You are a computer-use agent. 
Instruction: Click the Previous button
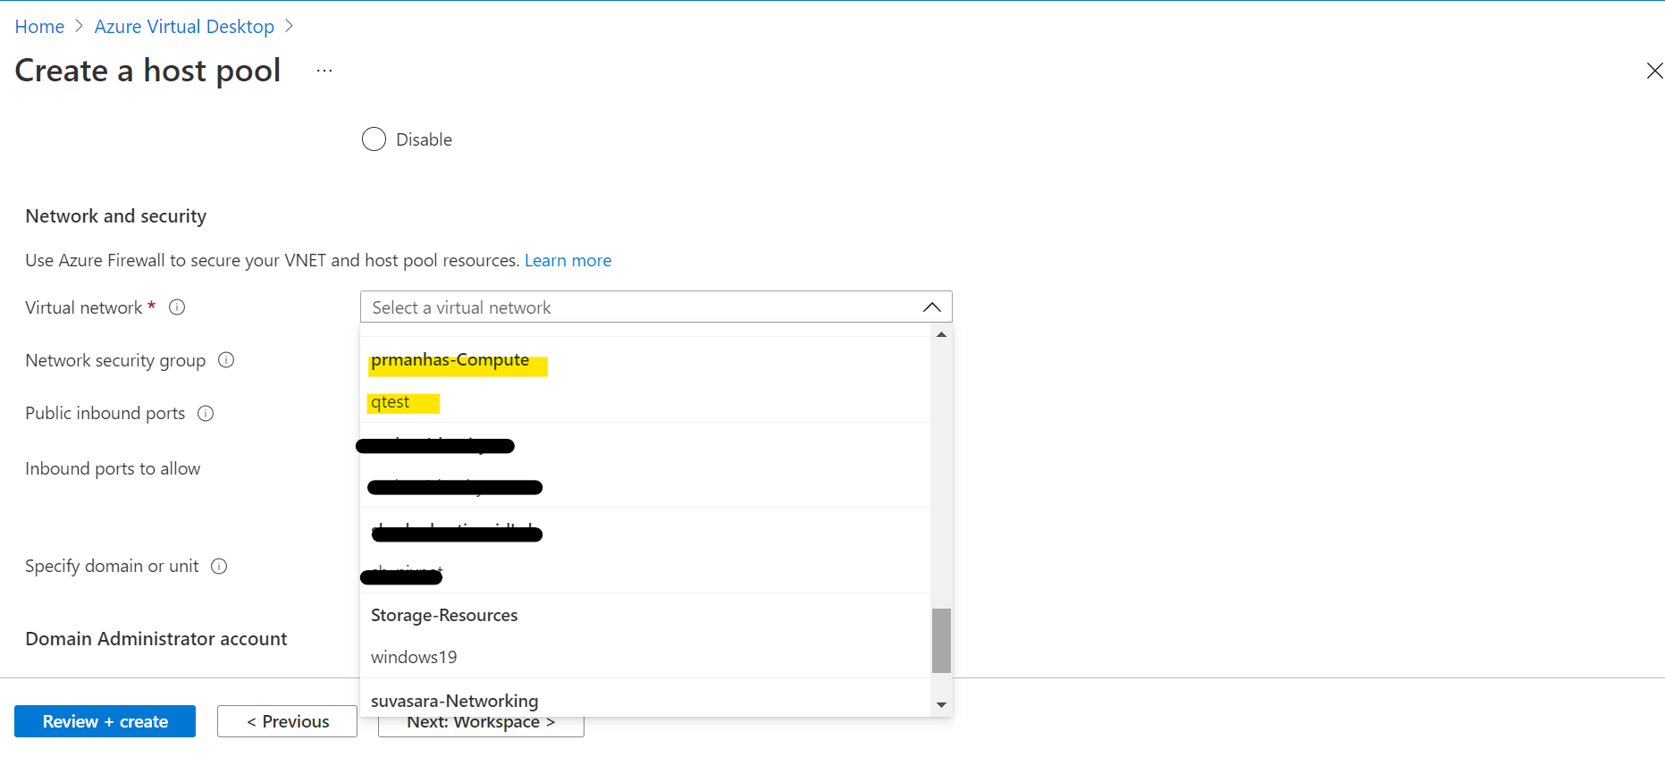287,721
